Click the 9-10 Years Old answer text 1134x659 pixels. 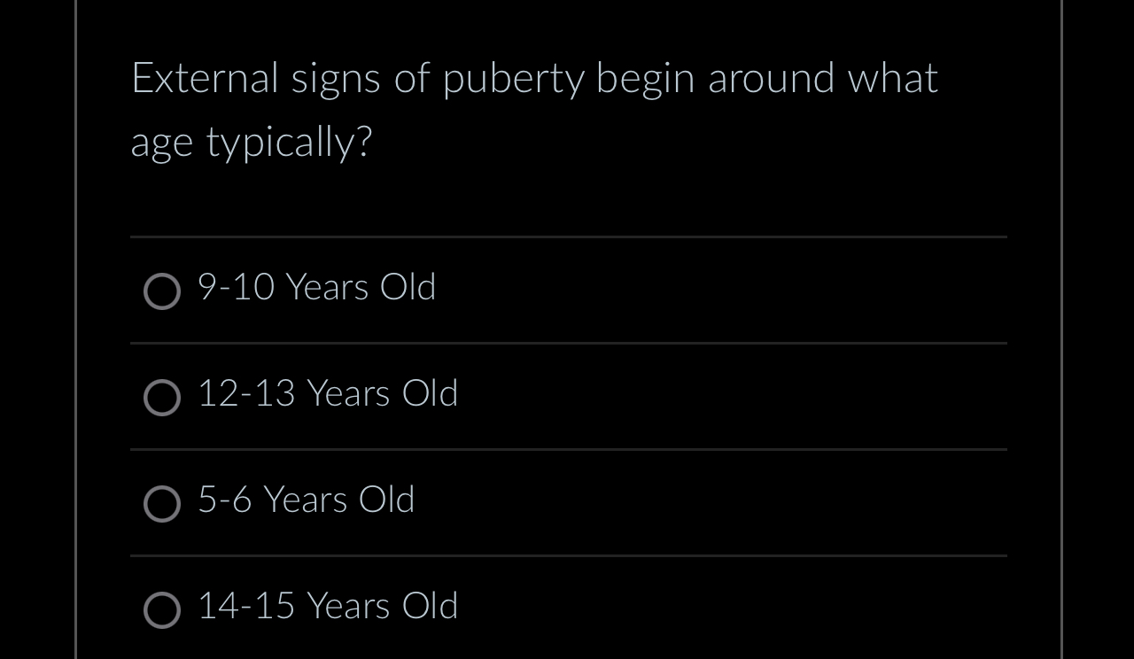[x=316, y=287]
